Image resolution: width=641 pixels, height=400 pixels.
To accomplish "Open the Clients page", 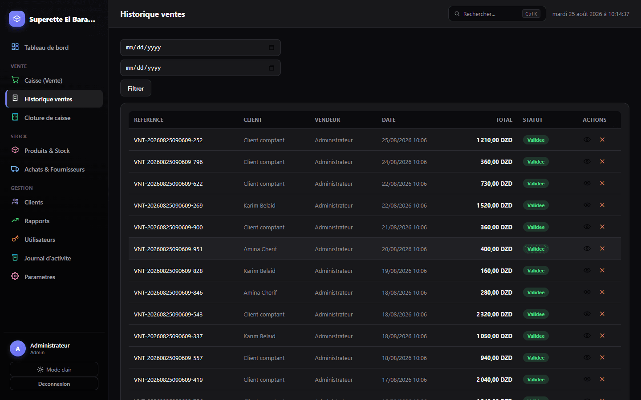I will tap(54, 202).
